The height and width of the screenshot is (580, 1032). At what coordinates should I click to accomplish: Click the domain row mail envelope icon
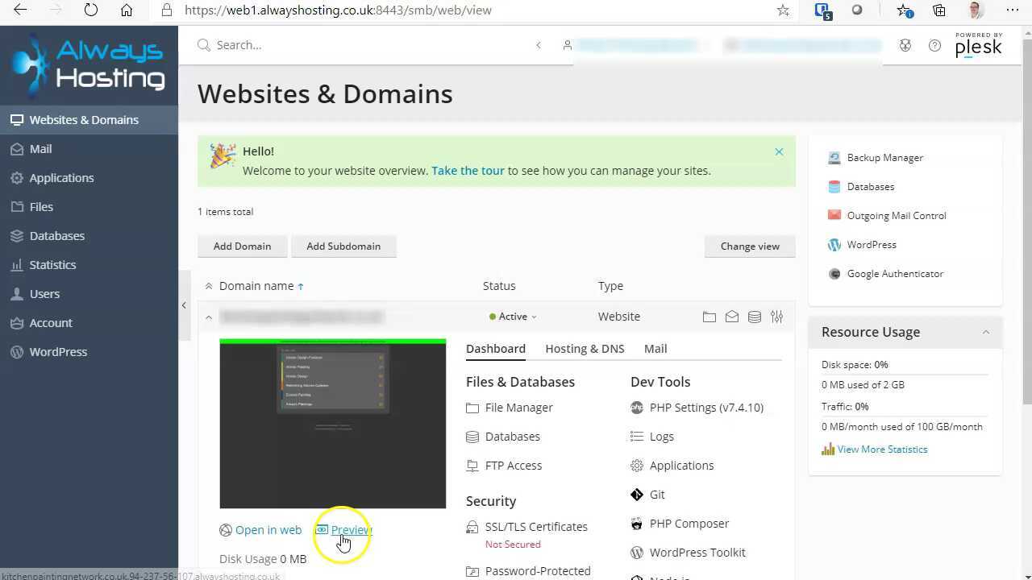pos(732,317)
